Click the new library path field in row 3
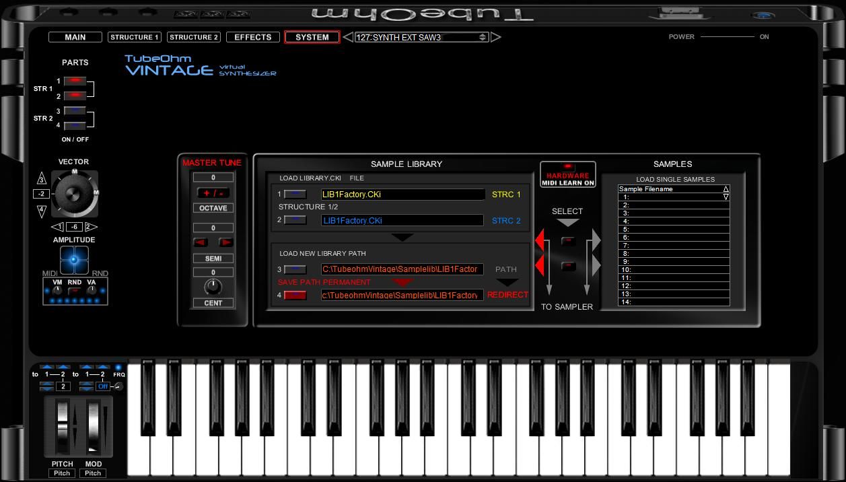Viewport: 846px width, 482px height. click(x=402, y=269)
